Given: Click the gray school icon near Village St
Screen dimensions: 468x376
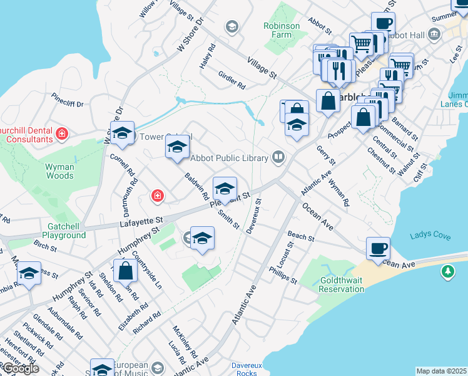Looking at the screenshot, I should [x=232, y=26].
